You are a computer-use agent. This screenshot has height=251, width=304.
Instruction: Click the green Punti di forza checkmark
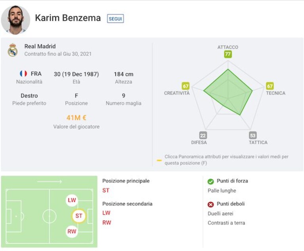point(210,181)
